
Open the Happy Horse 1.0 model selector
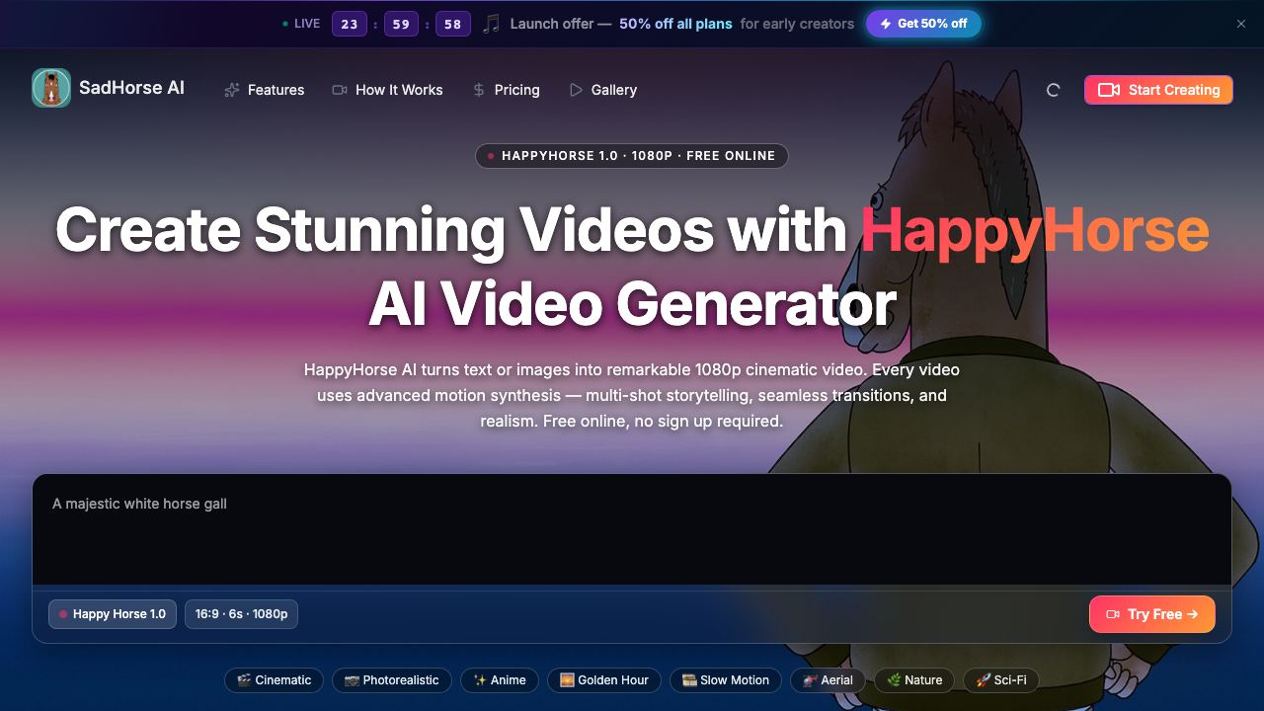pos(113,614)
